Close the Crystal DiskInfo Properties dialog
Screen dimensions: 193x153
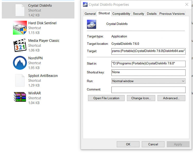tap(187, 4)
